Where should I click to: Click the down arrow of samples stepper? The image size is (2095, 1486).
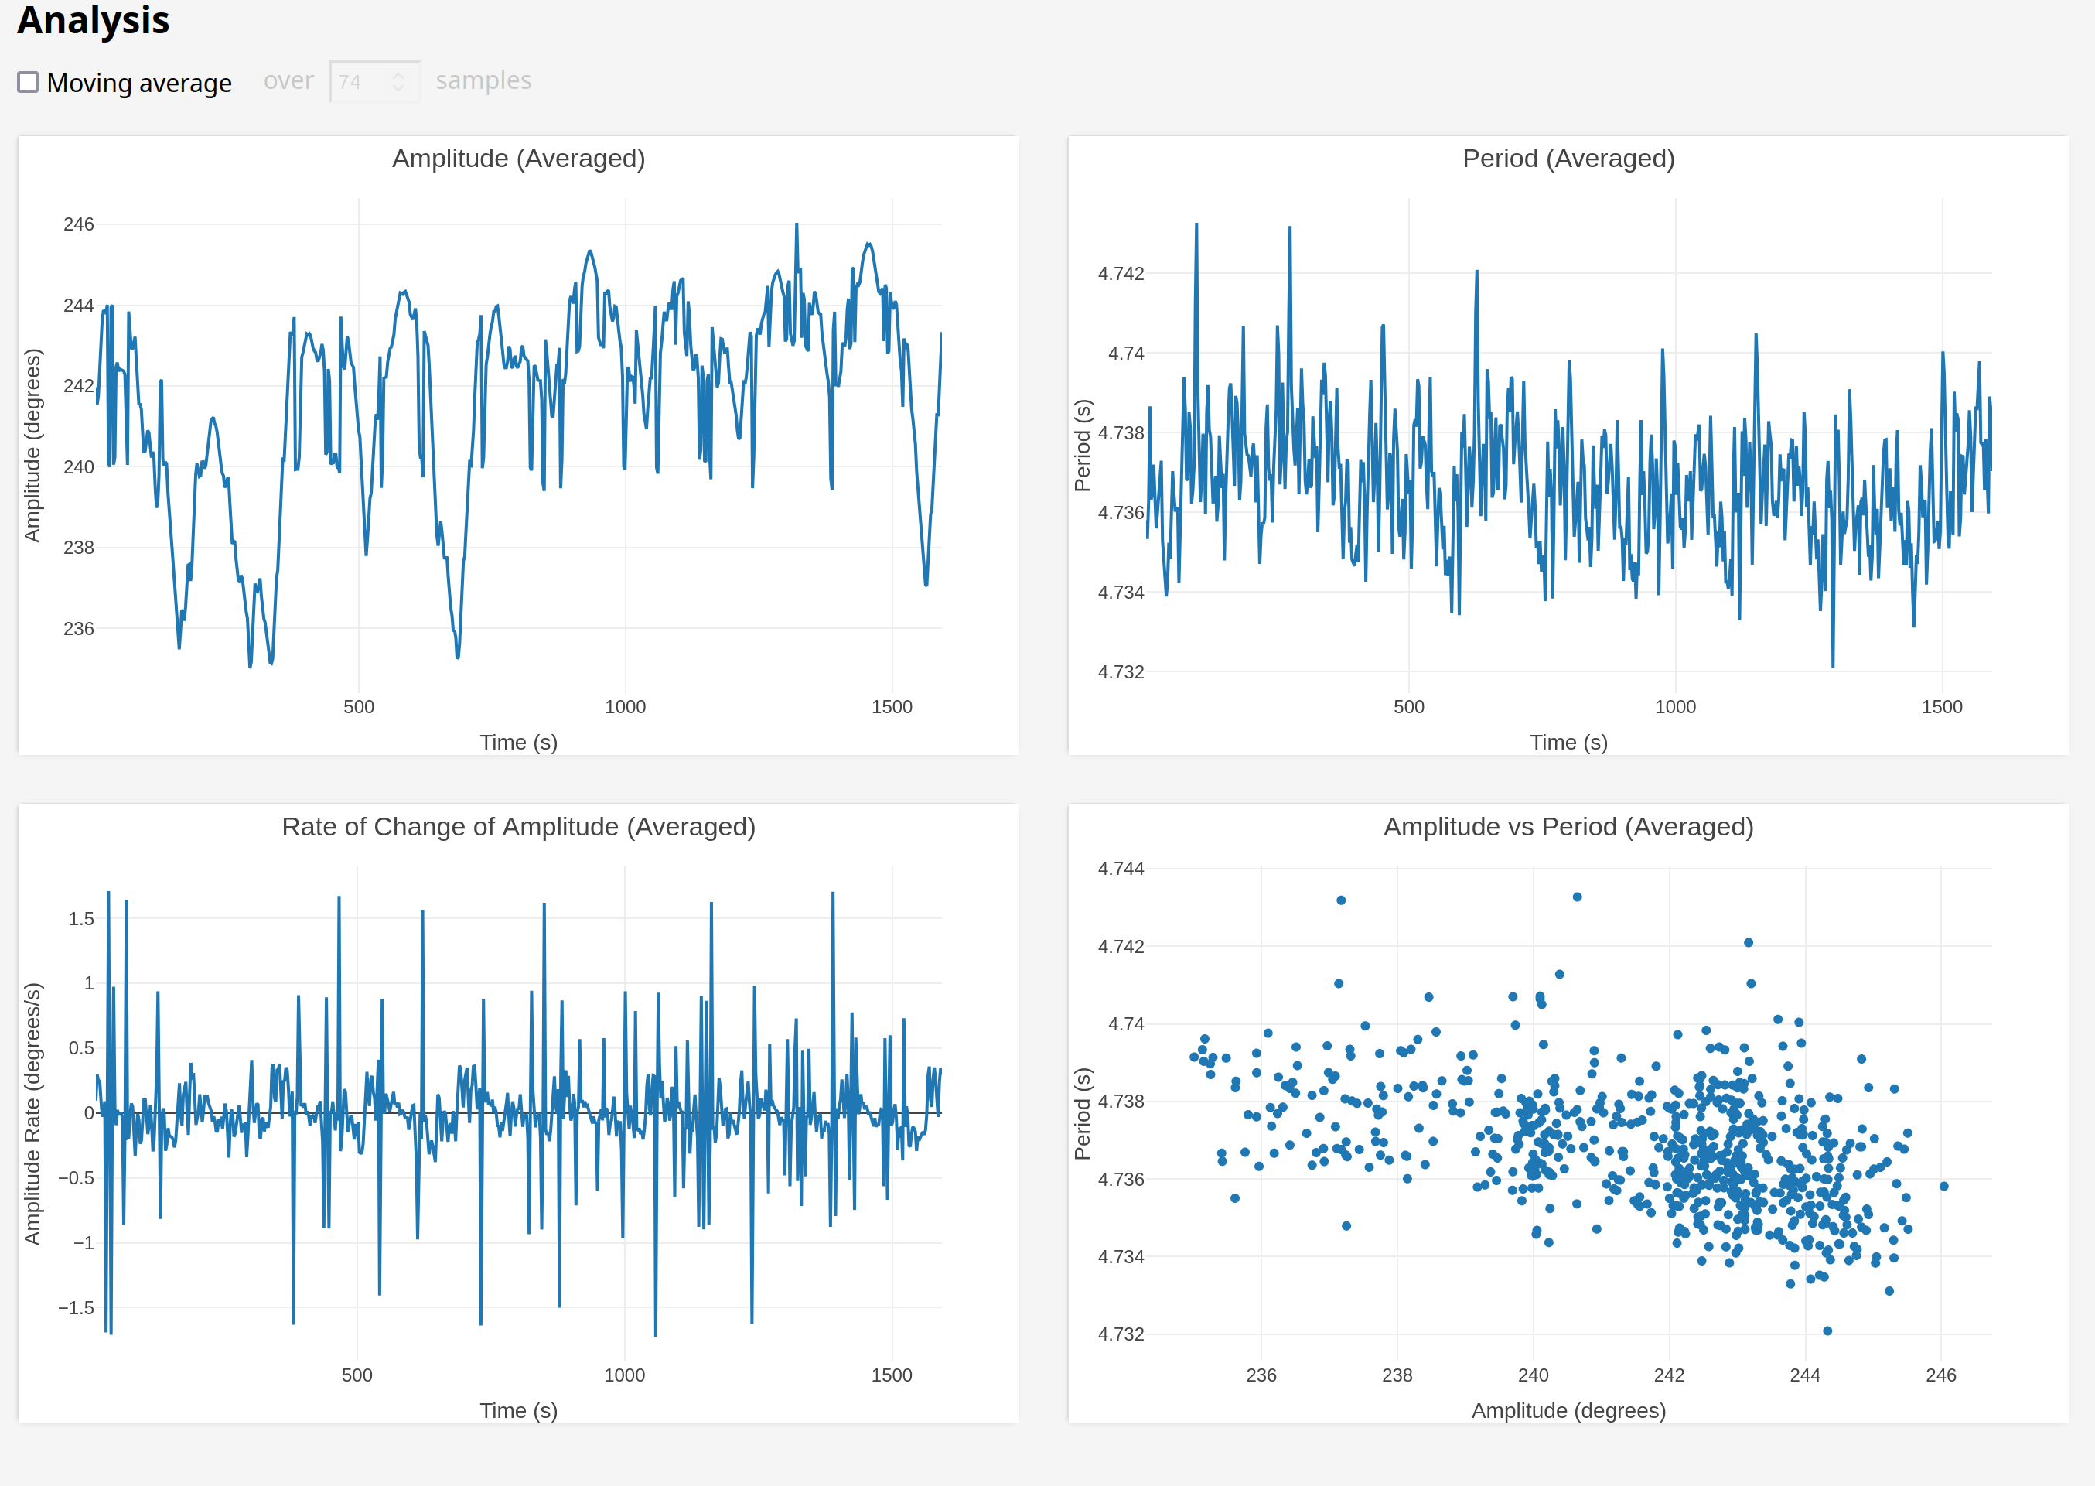(398, 88)
